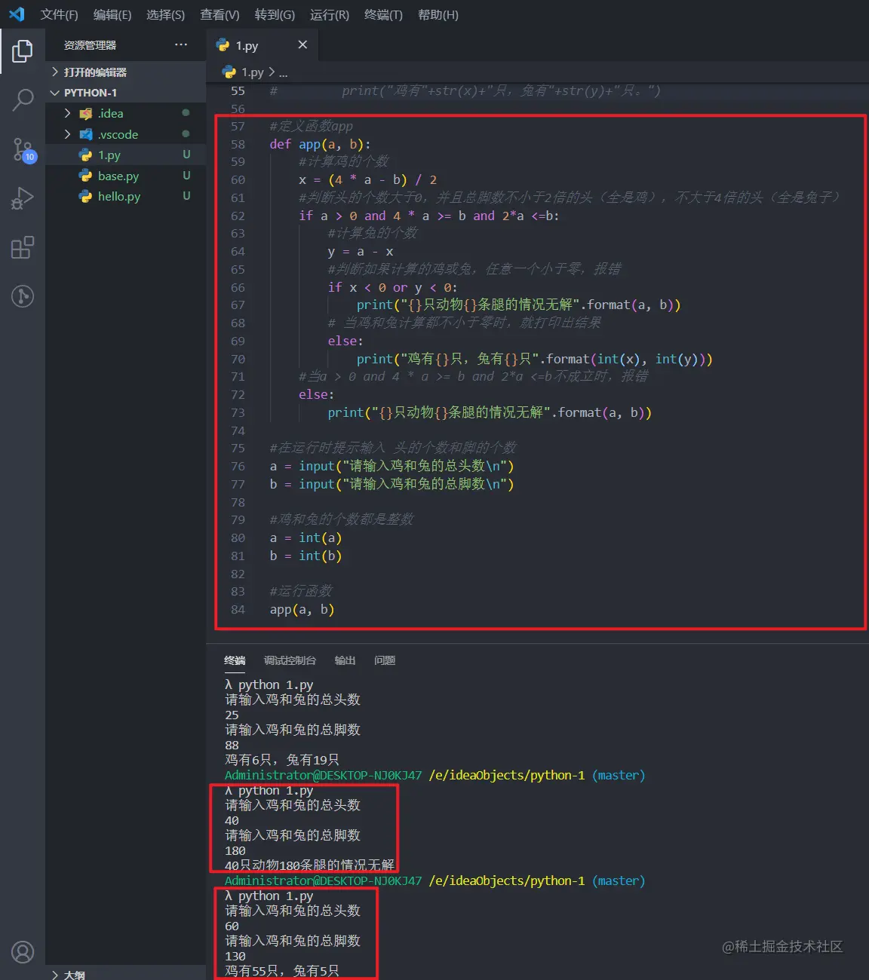This screenshot has height=980, width=869.
Task: Open the Search view in activity bar
Action: coord(23,100)
